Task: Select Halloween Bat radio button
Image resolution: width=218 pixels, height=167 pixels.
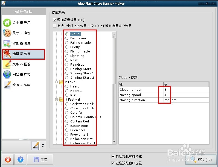Action: [x=67, y=139]
